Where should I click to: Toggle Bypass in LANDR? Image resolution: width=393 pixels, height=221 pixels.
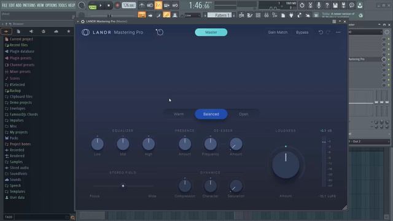[302, 33]
